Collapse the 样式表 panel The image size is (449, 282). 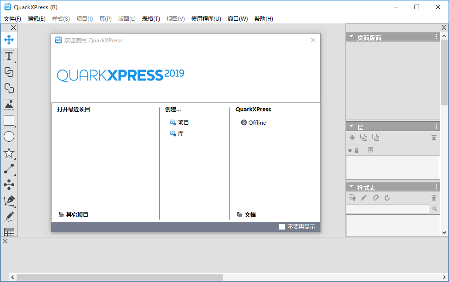coord(351,186)
